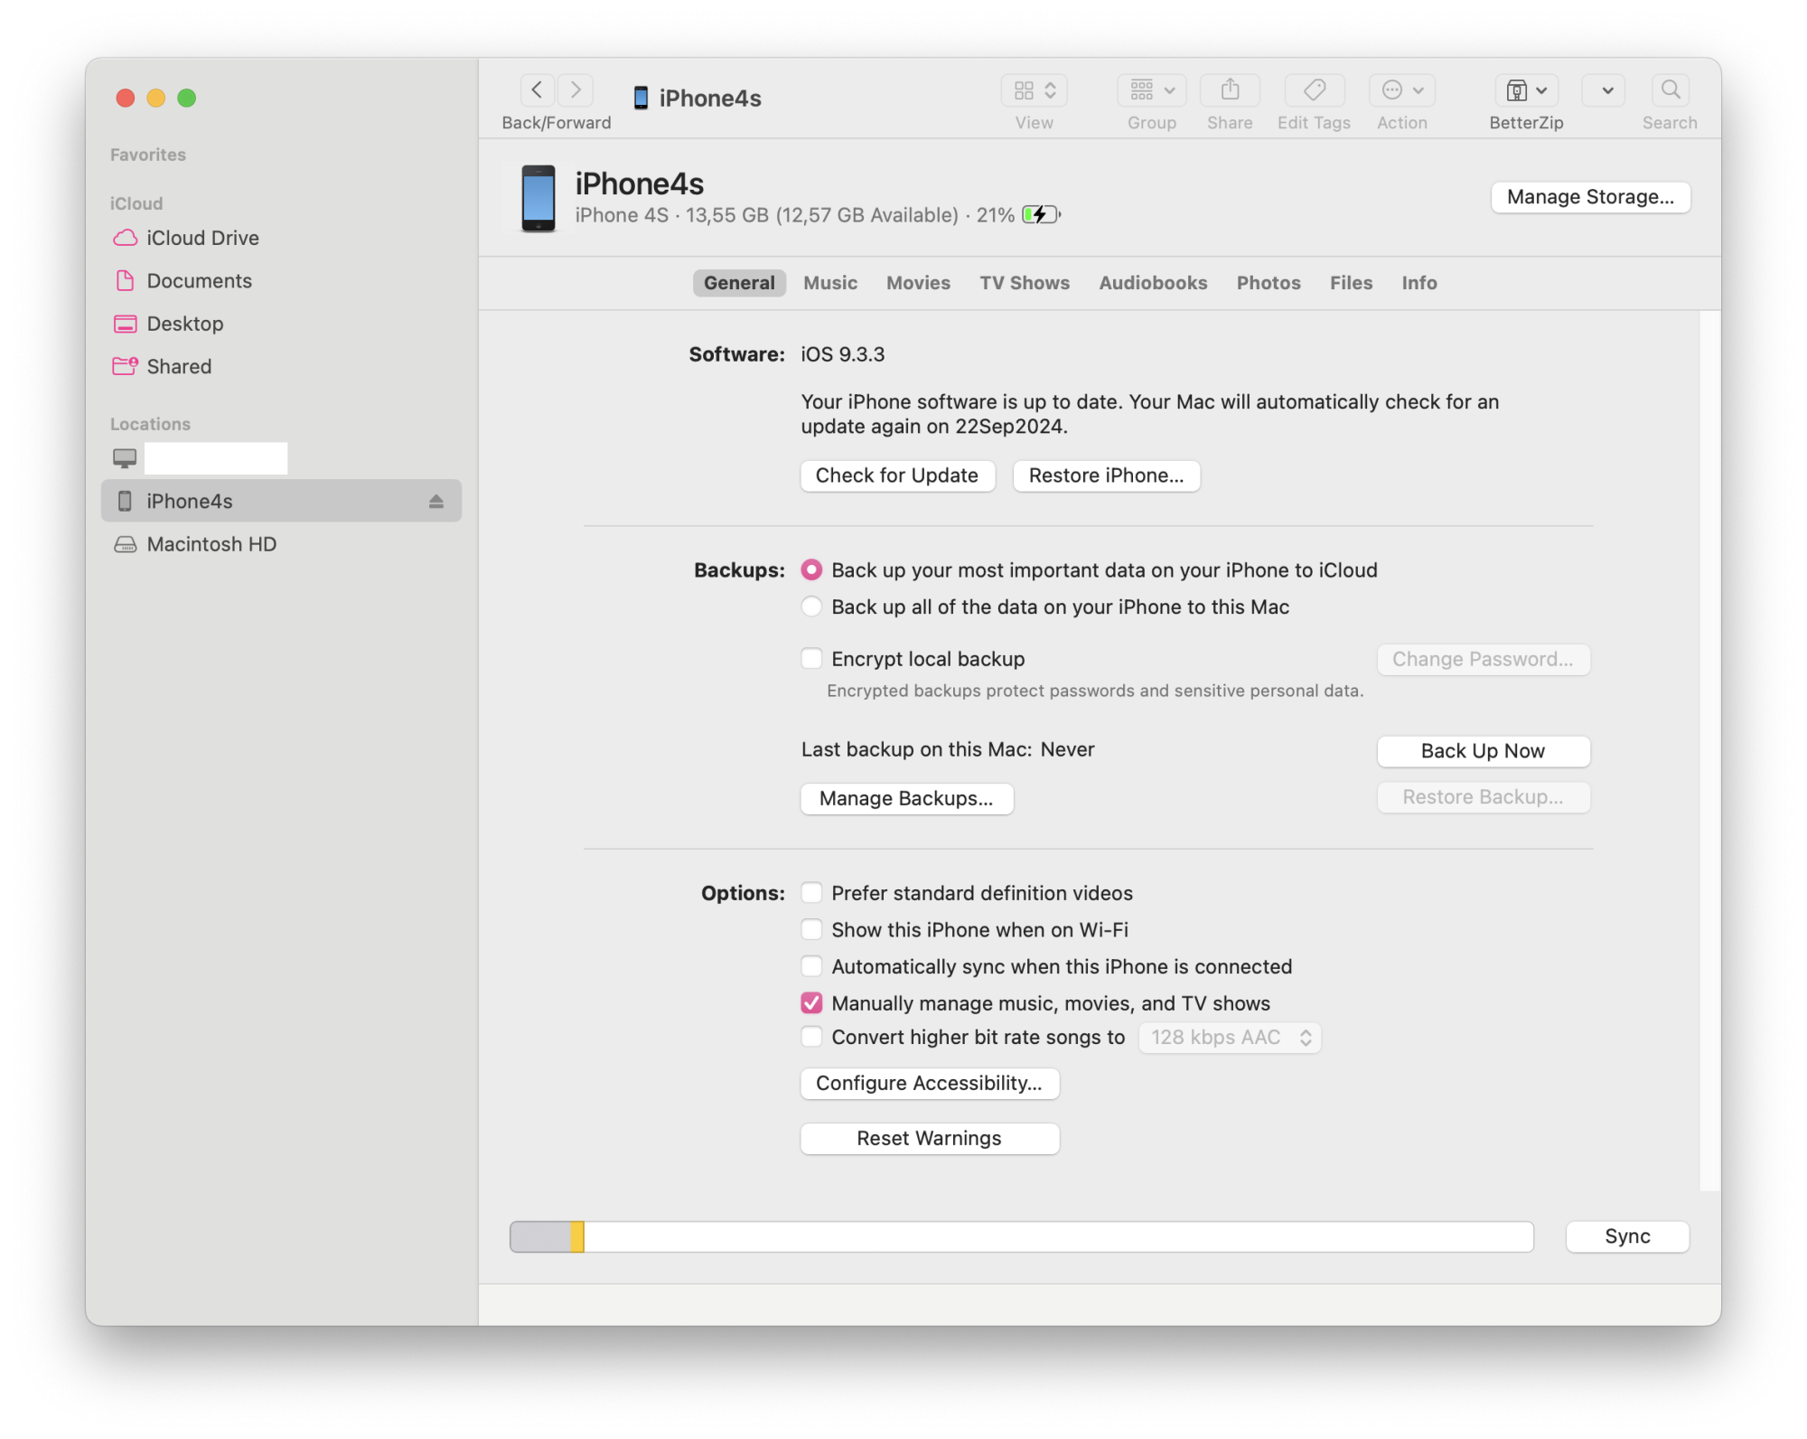Uncheck Manually manage music, movies, TV shows
The height and width of the screenshot is (1439, 1807).
click(811, 1003)
